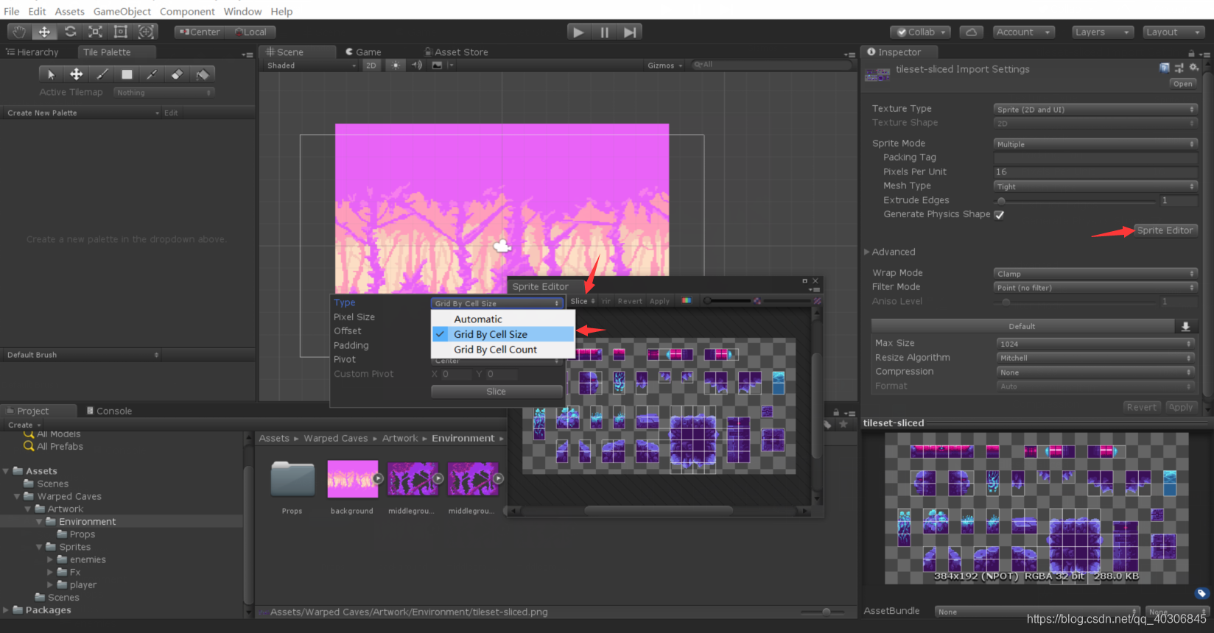This screenshot has width=1214, height=633.
Task: Open the Compression dropdown
Action: tap(1095, 372)
